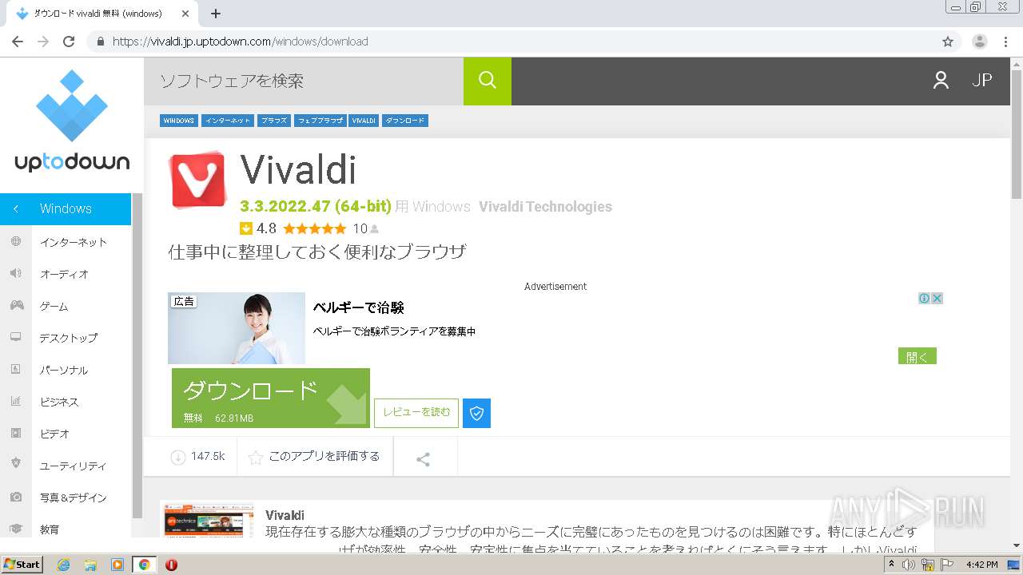1023x575 pixels.
Task: Click the WINDOWS breadcrumb tag
Action: (178, 121)
